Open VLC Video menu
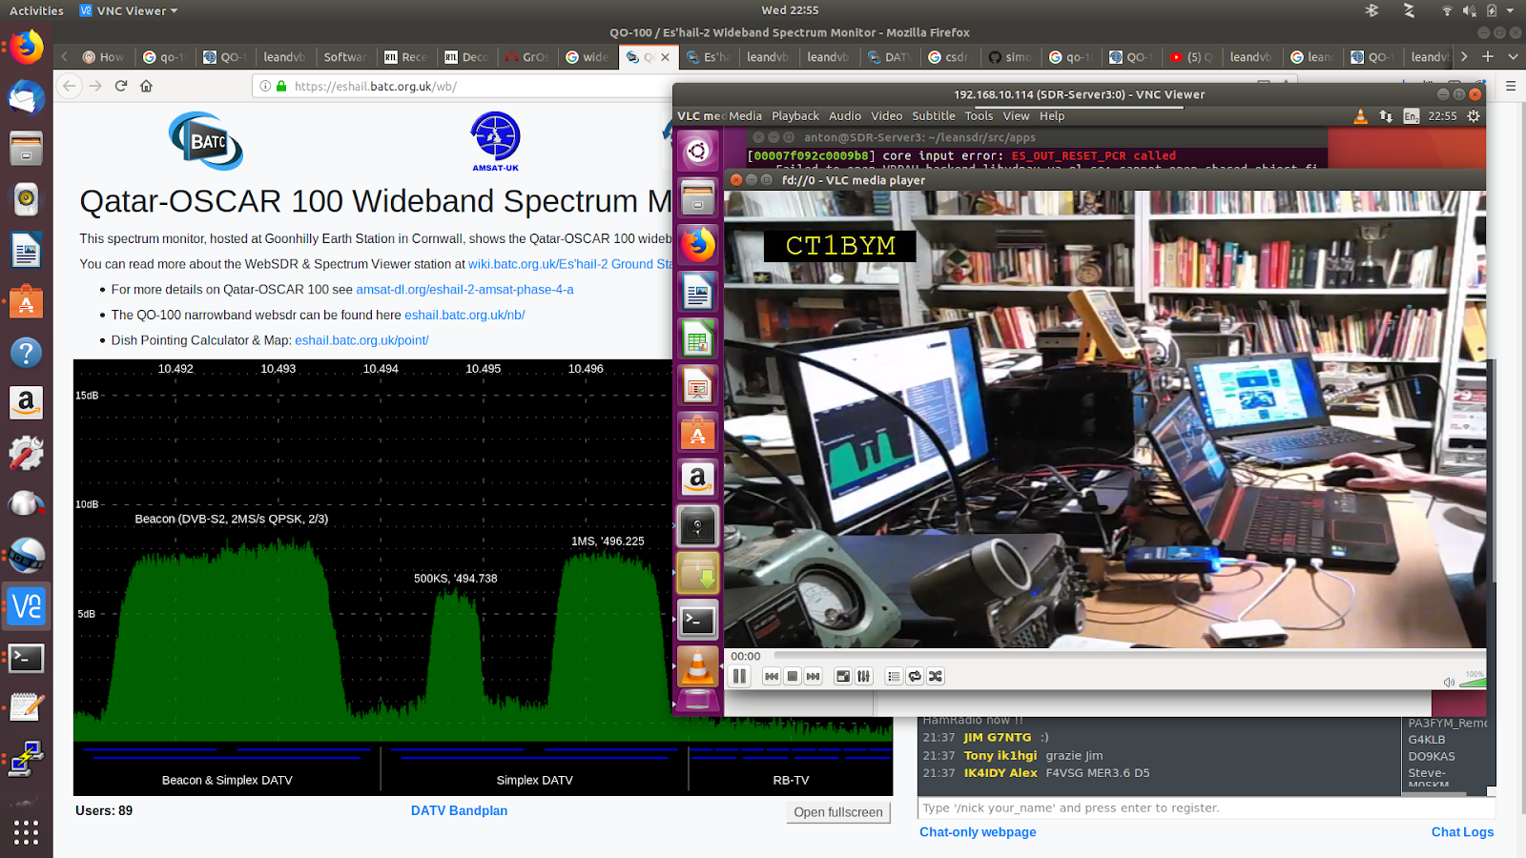The width and height of the screenshot is (1526, 858). (886, 116)
